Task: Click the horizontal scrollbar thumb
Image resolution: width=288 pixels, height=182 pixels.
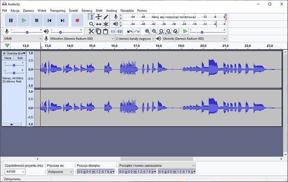Action: [x=157, y=159]
